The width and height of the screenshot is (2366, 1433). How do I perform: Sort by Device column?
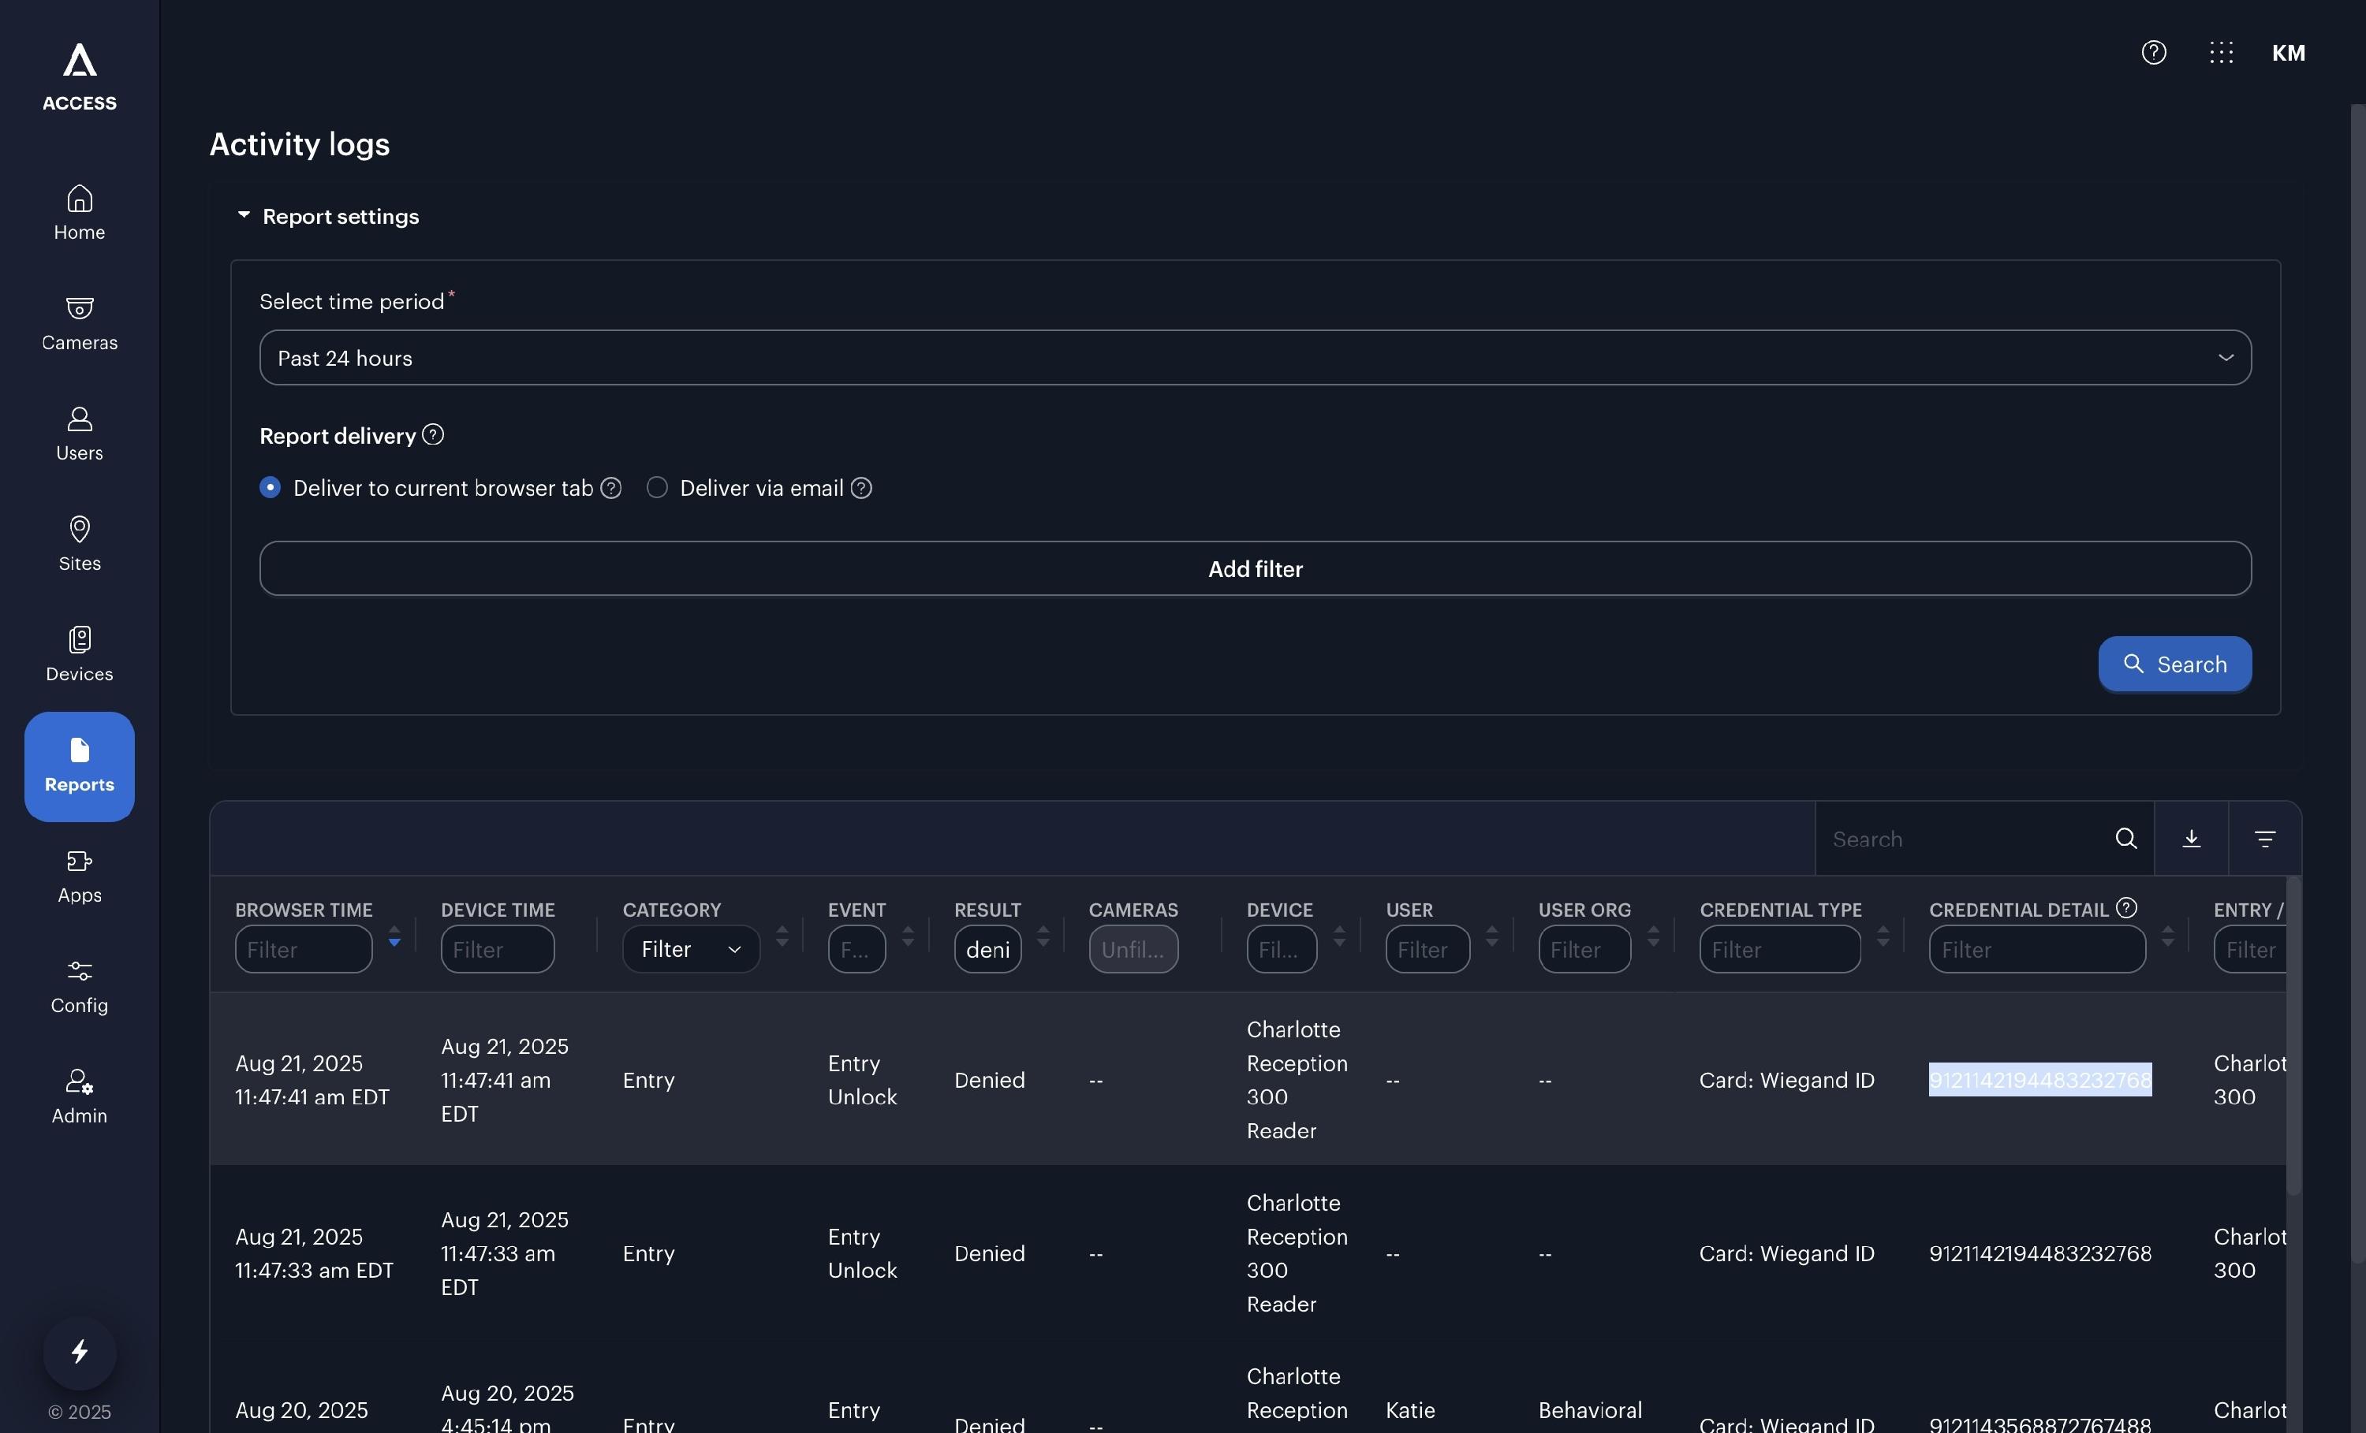pos(1338,936)
